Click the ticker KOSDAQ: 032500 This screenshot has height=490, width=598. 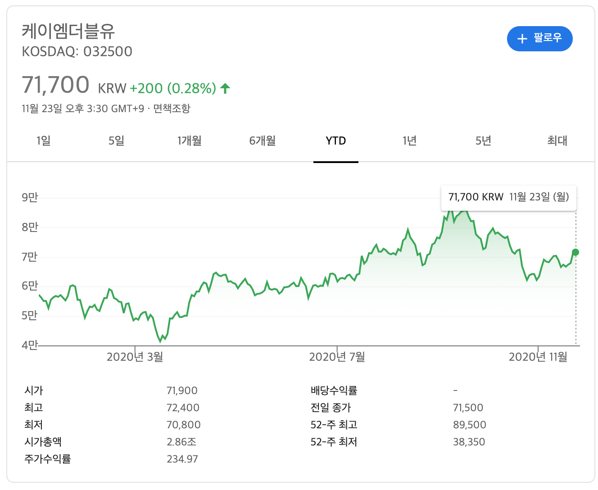pos(77,51)
